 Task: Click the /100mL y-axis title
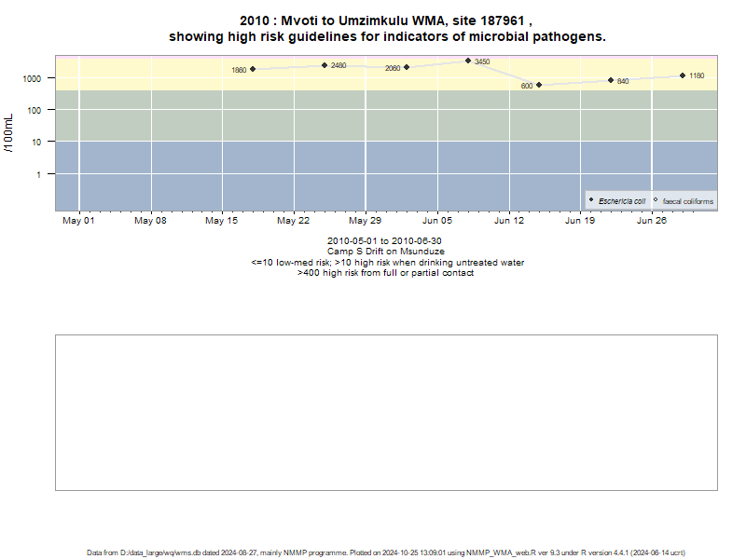pos(8,133)
